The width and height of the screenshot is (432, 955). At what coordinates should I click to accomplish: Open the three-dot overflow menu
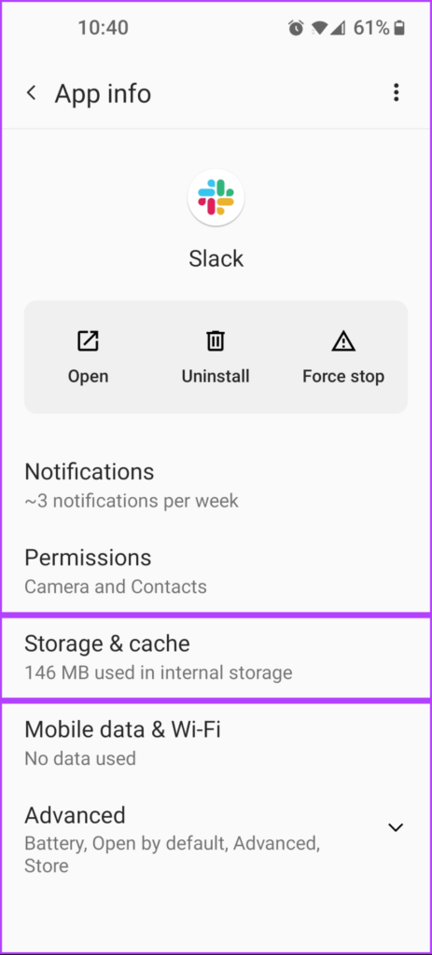point(396,92)
